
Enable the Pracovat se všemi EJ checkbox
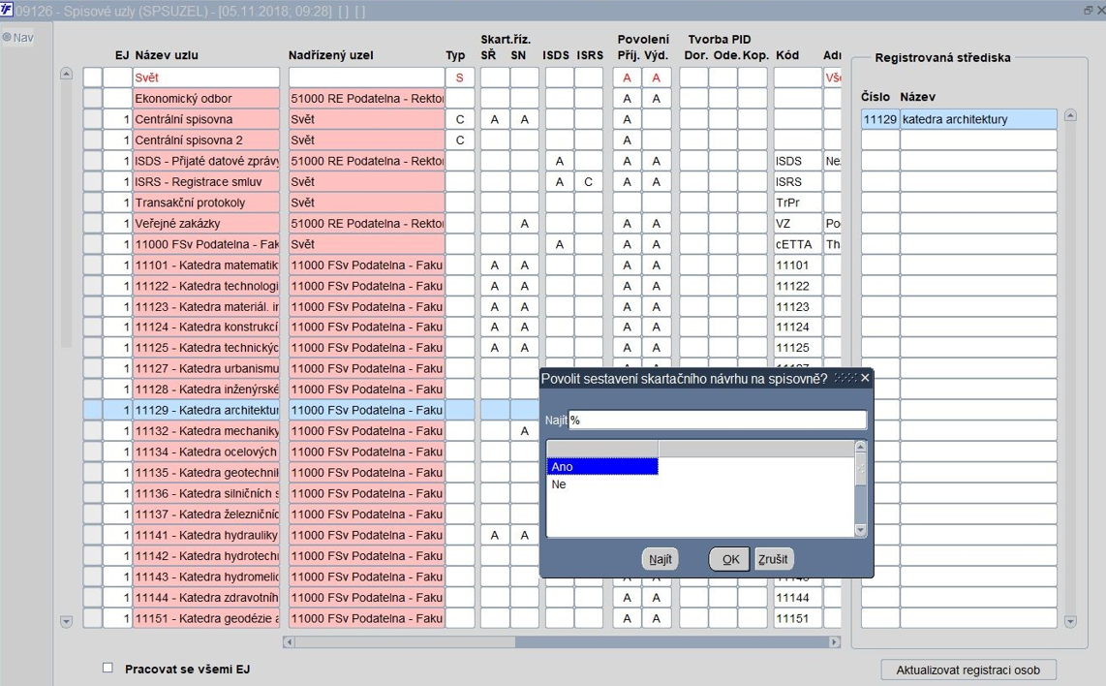108,668
